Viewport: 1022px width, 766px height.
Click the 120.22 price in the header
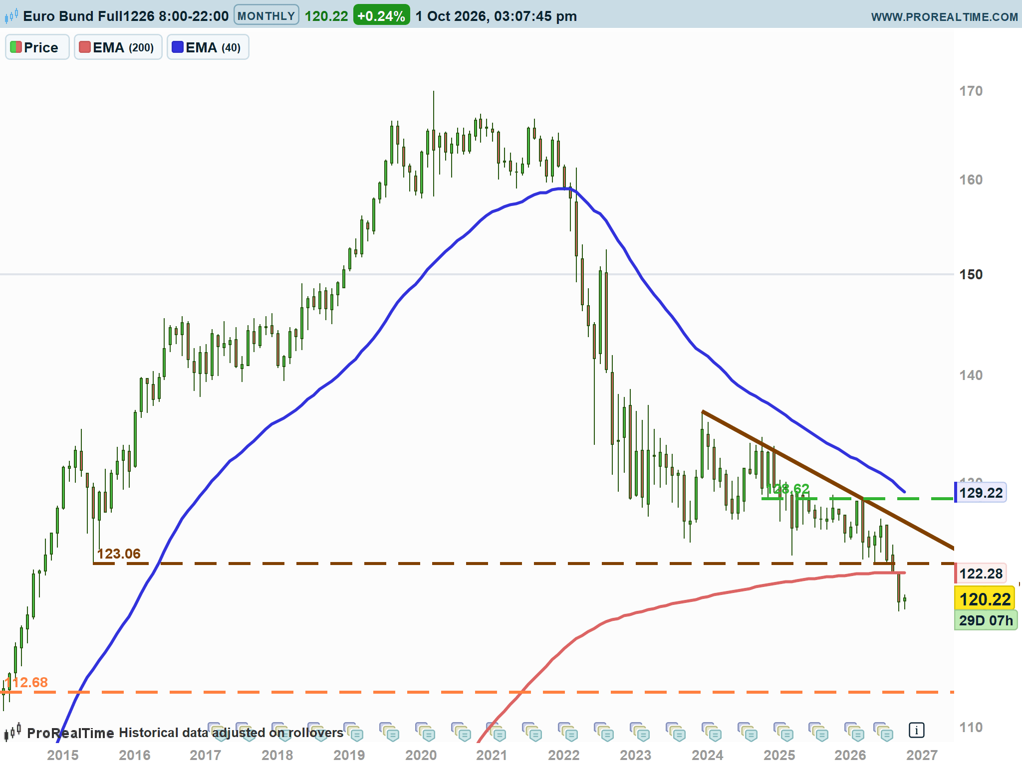pos(326,16)
